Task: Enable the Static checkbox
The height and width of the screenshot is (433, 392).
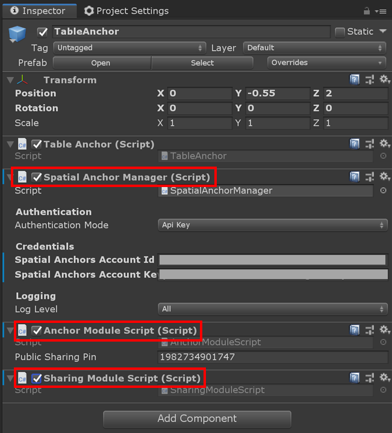Action: pos(340,32)
